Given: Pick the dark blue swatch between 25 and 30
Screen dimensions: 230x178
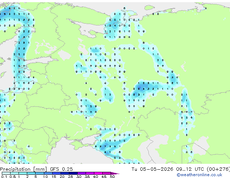Looking at the screenshot, I should coord(73,173).
